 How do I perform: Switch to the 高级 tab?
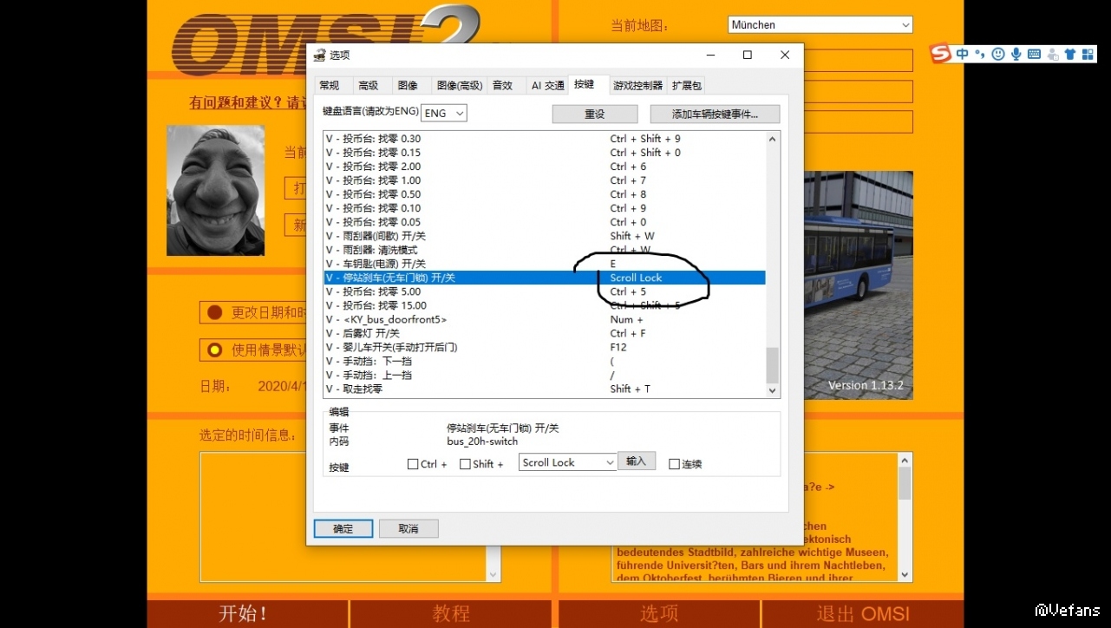coord(369,85)
